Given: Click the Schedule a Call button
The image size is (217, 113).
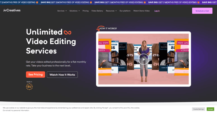Looking at the screenshot, I should tap(202, 11).
